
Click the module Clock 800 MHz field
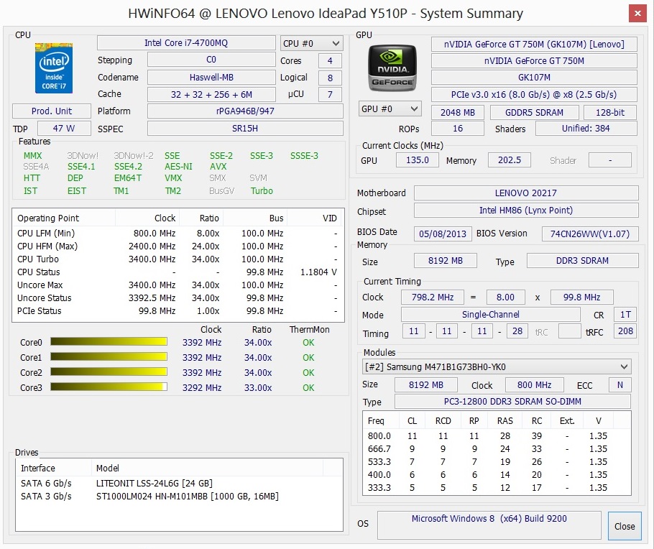pos(534,384)
